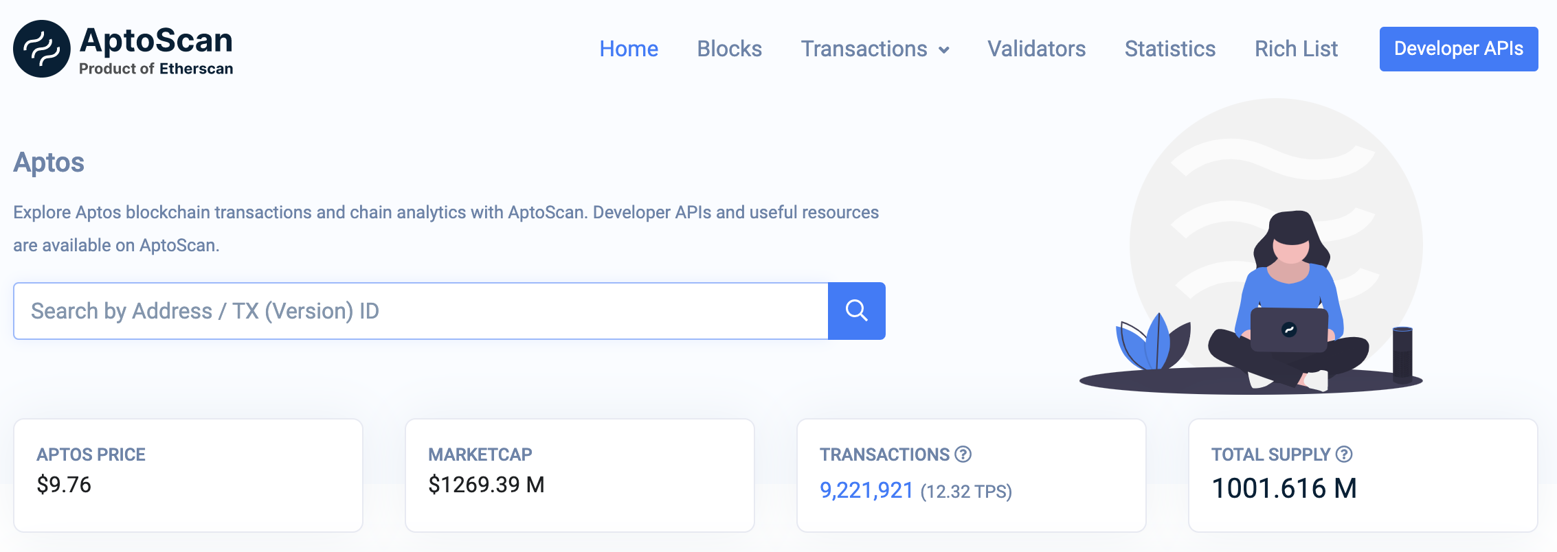Click the Explore Aptos blockchain description text
Screen dimensions: 1557x552
pos(446,229)
